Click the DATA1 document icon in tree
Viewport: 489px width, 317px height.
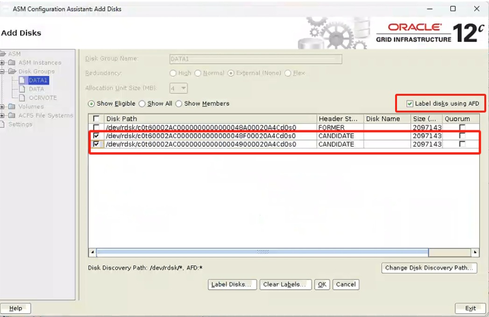pos(22,80)
